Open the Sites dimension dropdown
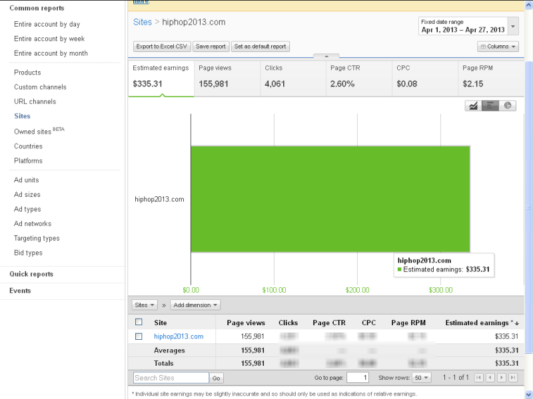Screen dimensions: 533x399 coord(145,305)
